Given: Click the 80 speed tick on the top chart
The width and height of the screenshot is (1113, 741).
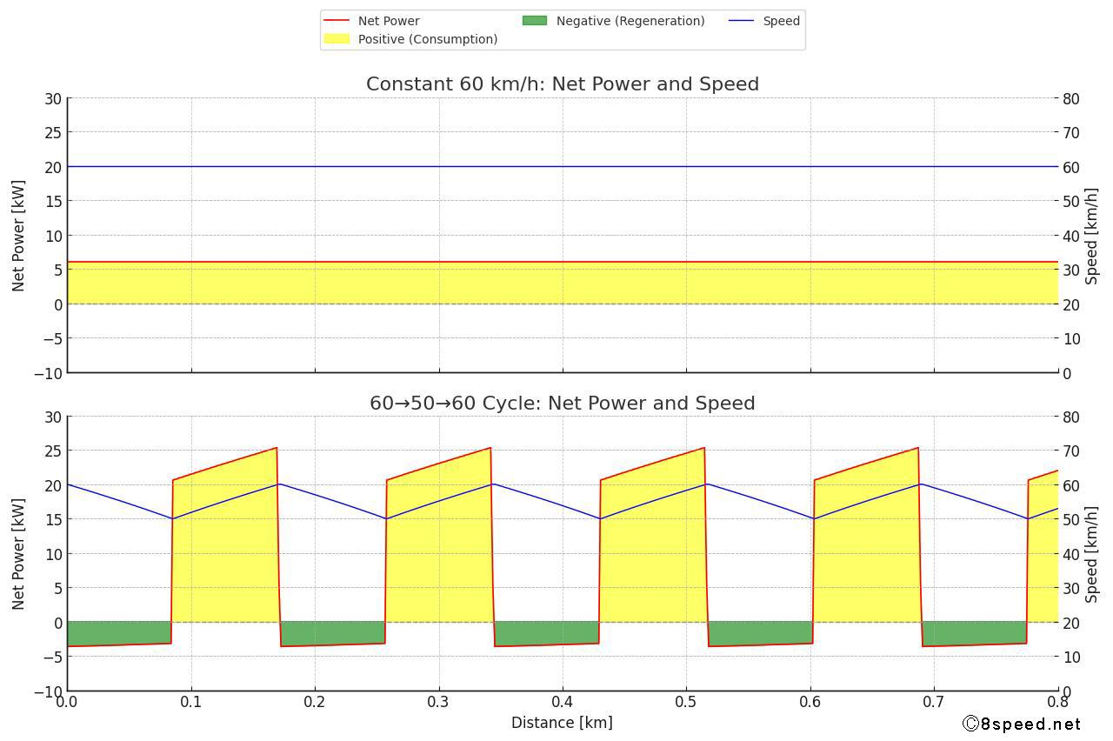Looking at the screenshot, I should coord(1071,99).
